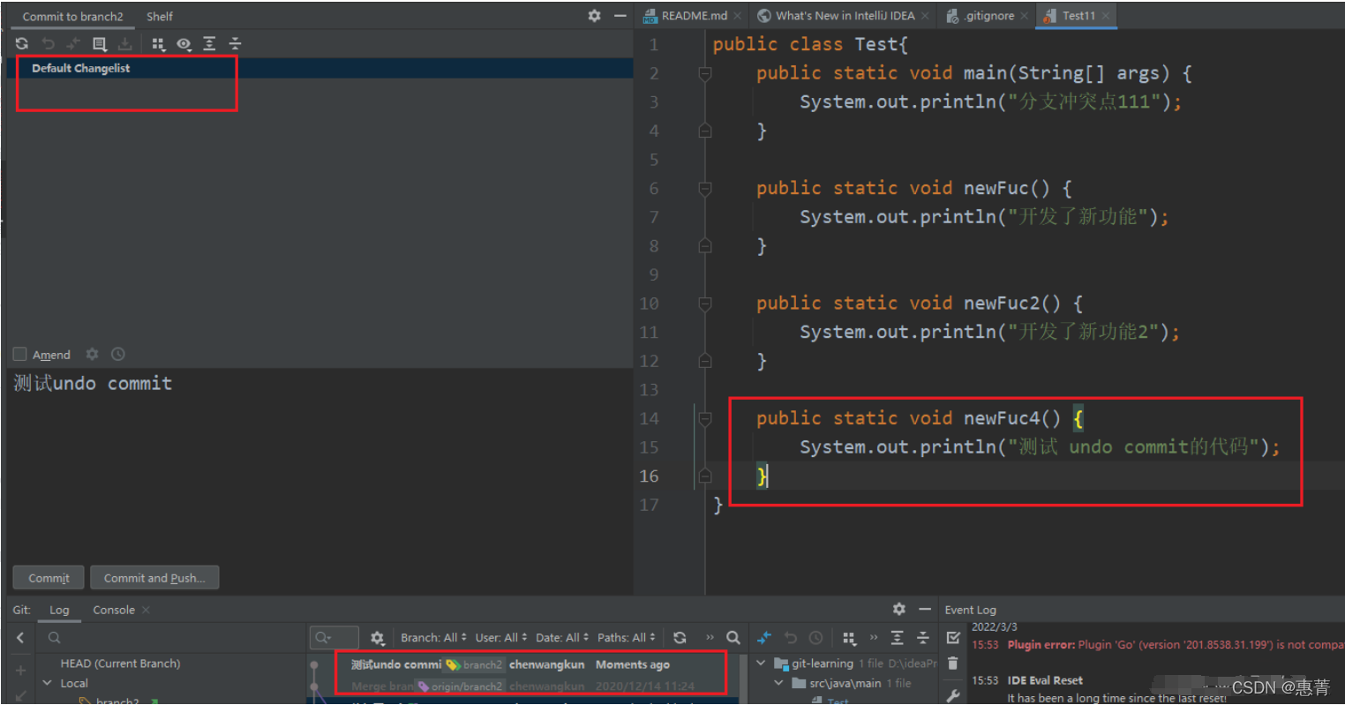The image size is (1345, 705).
Task: Open the User: All filter dropdown
Action: pos(501,637)
